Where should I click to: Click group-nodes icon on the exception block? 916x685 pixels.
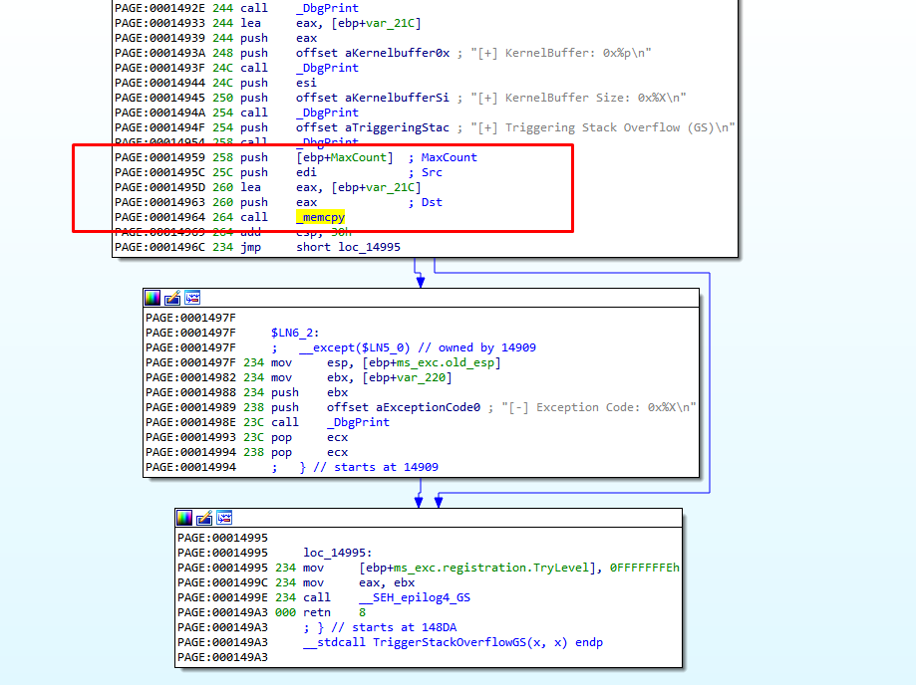[x=192, y=298]
